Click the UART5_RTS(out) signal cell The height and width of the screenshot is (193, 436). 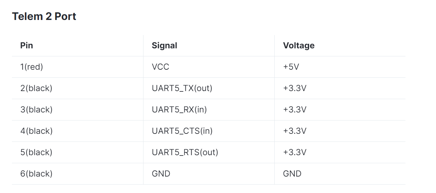185,152
